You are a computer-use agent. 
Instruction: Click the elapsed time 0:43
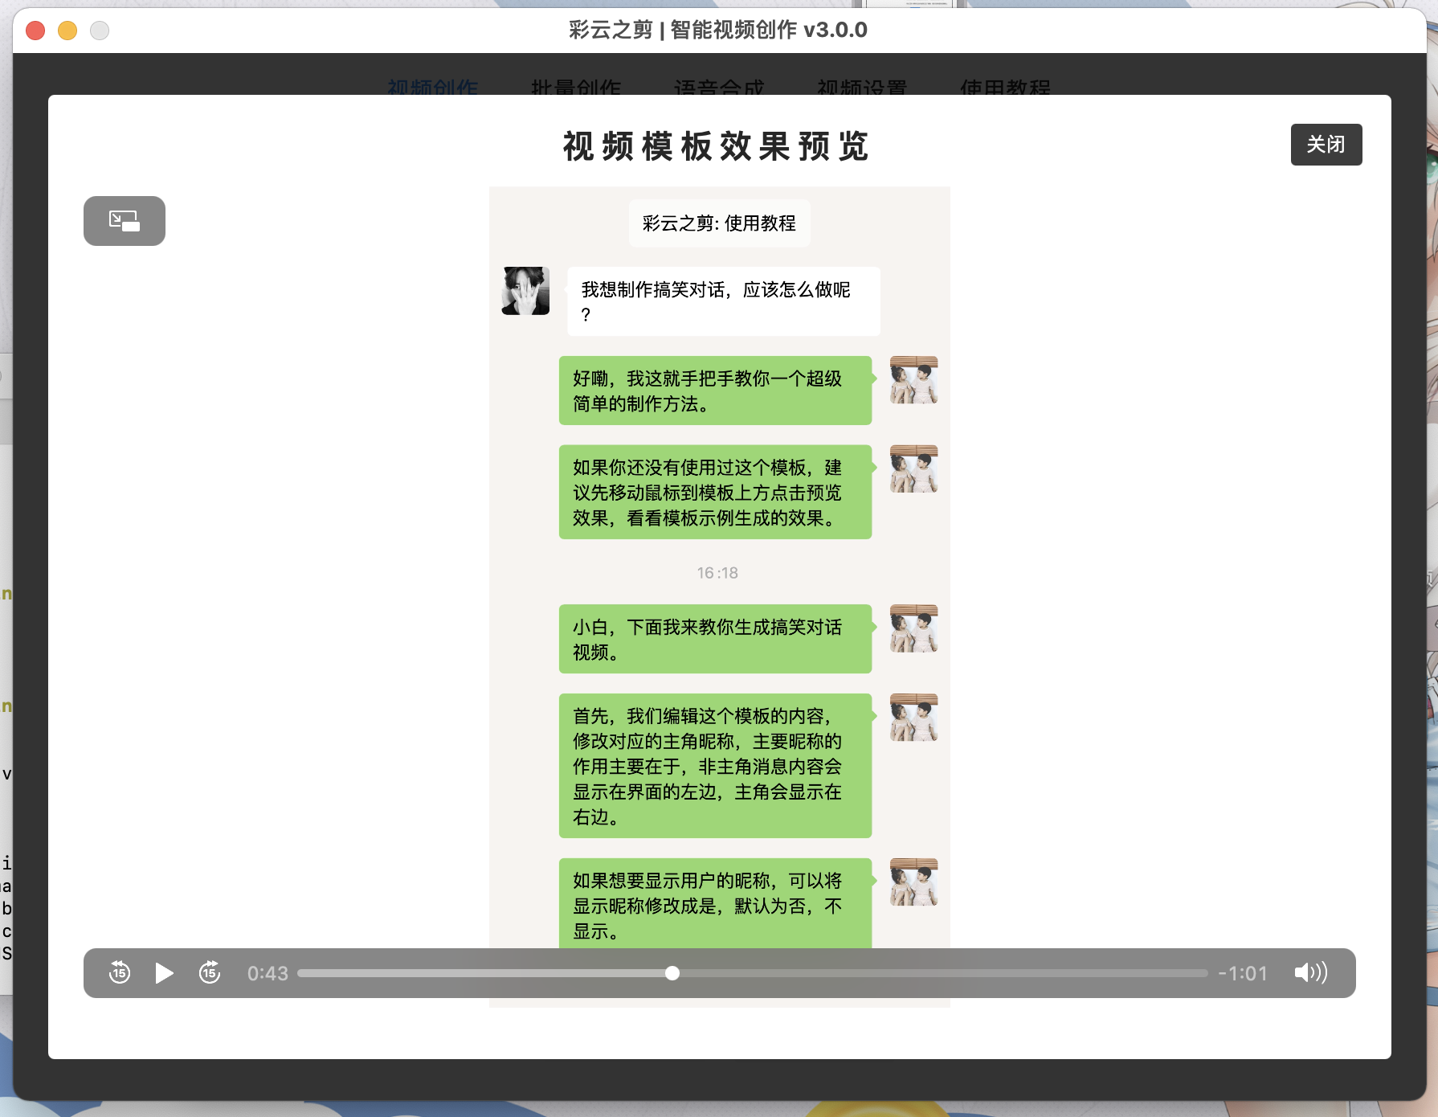coord(268,973)
